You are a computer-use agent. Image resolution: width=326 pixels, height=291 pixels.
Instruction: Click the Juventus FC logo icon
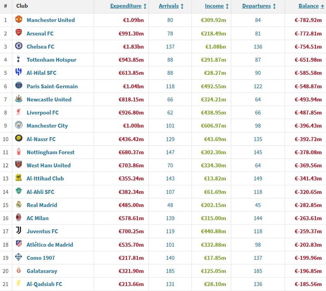pyautogui.click(x=19, y=230)
